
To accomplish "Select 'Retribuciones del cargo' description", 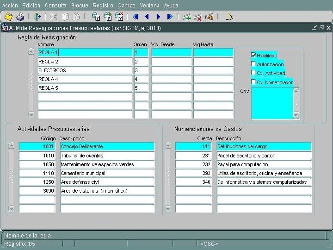I will click(x=264, y=146).
